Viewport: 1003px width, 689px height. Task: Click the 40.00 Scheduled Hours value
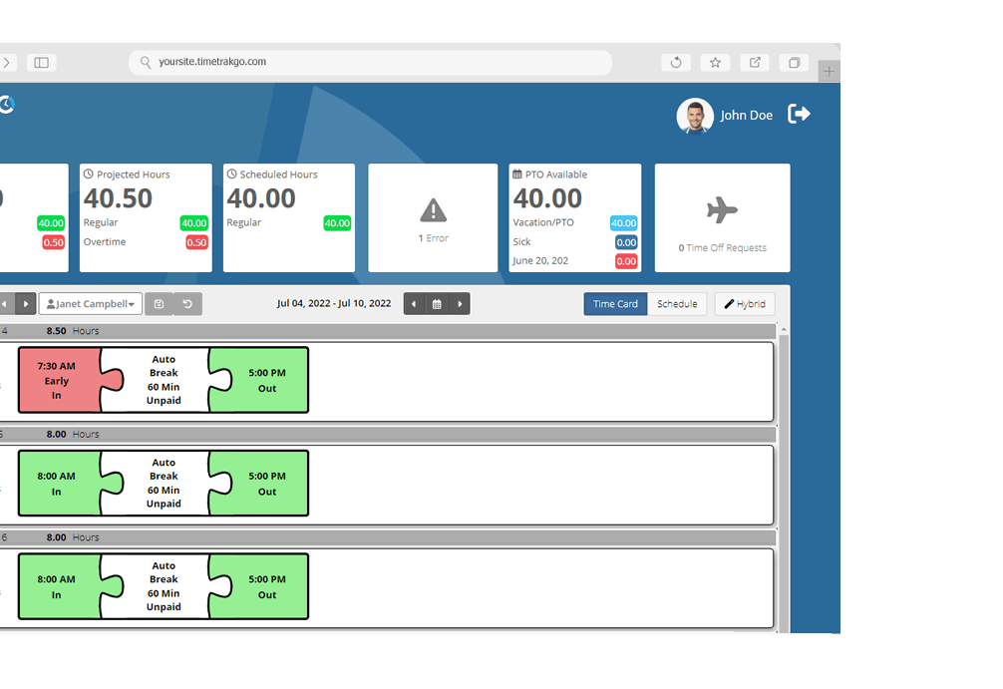point(261,198)
